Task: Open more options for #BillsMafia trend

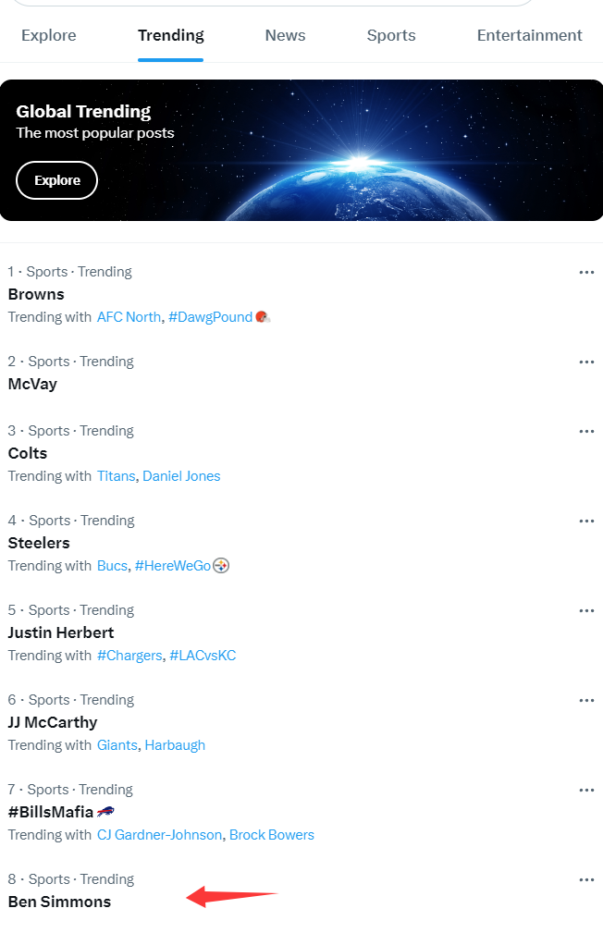Action: click(x=586, y=791)
